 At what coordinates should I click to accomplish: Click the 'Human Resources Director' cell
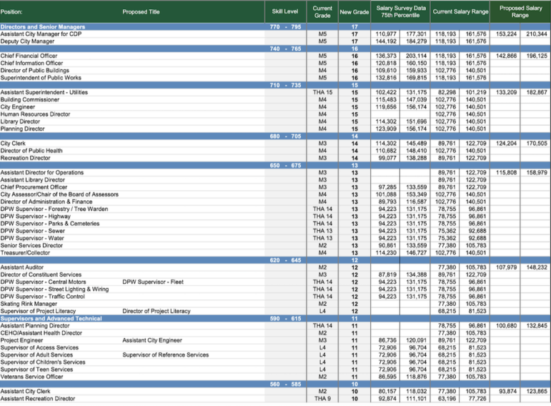coord(35,114)
